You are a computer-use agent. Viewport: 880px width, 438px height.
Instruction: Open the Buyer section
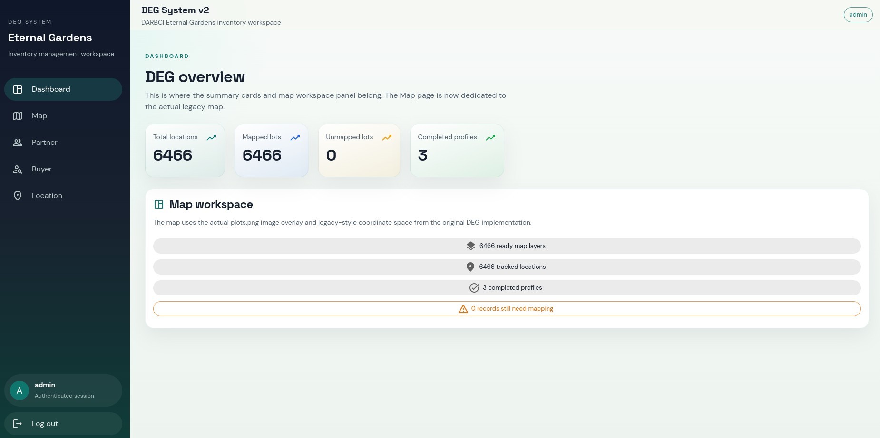63,169
